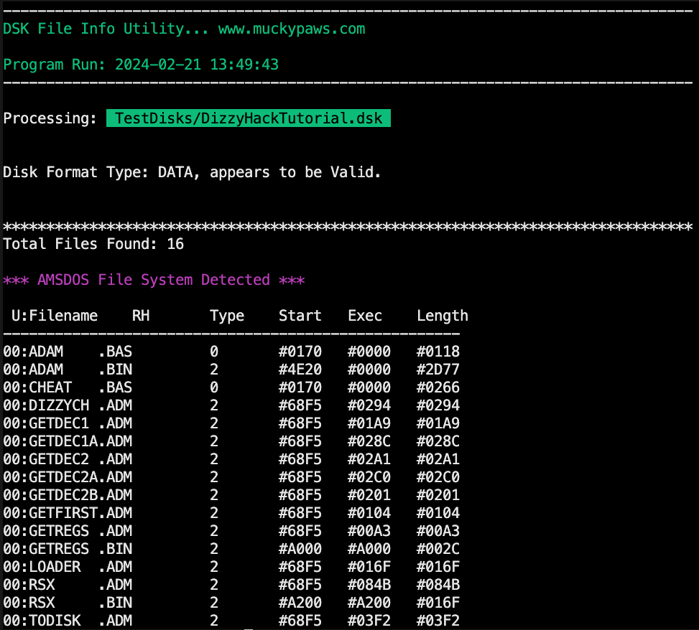Click length value #03F2 in TODISK row
This screenshot has height=630, width=699.
coord(438,620)
